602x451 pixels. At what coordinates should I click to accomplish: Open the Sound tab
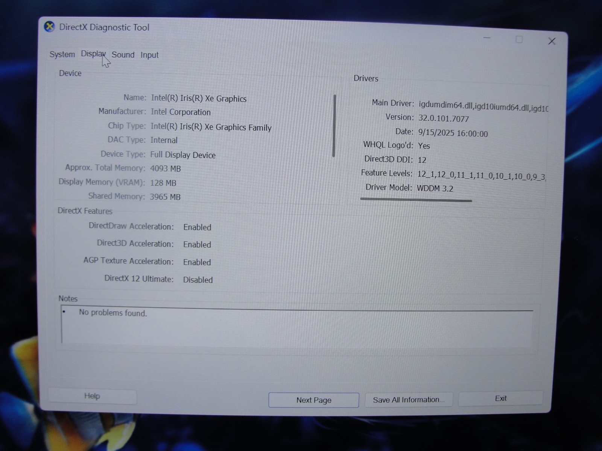pos(123,55)
